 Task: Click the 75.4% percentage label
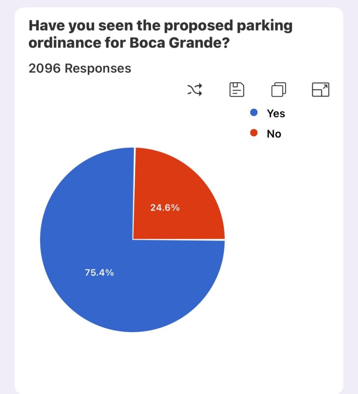(x=99, y=273)
